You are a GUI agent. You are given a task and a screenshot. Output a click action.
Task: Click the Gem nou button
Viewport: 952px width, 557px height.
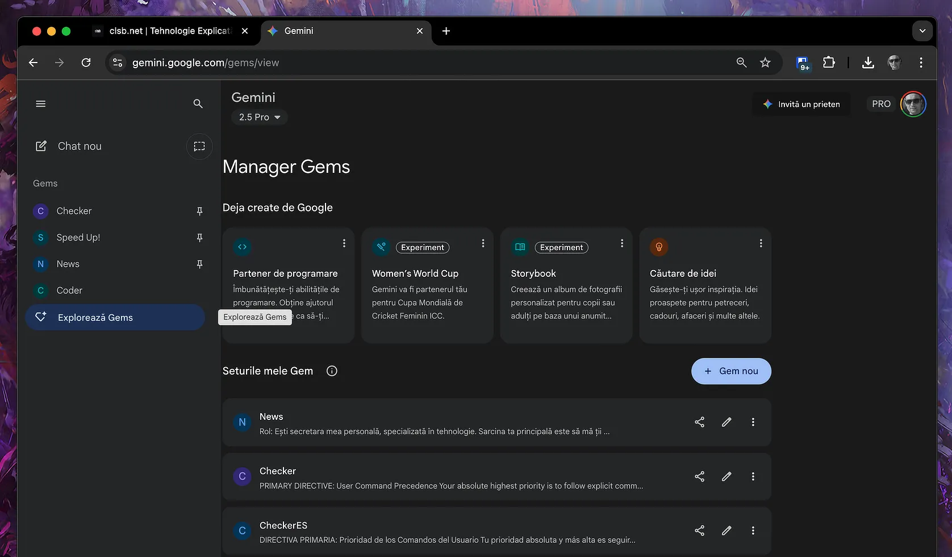731,371
